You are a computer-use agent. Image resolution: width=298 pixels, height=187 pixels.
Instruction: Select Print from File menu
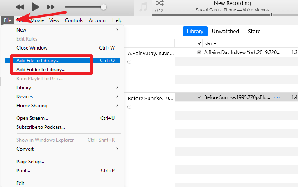pyautogui.click(x=63, y=171)
